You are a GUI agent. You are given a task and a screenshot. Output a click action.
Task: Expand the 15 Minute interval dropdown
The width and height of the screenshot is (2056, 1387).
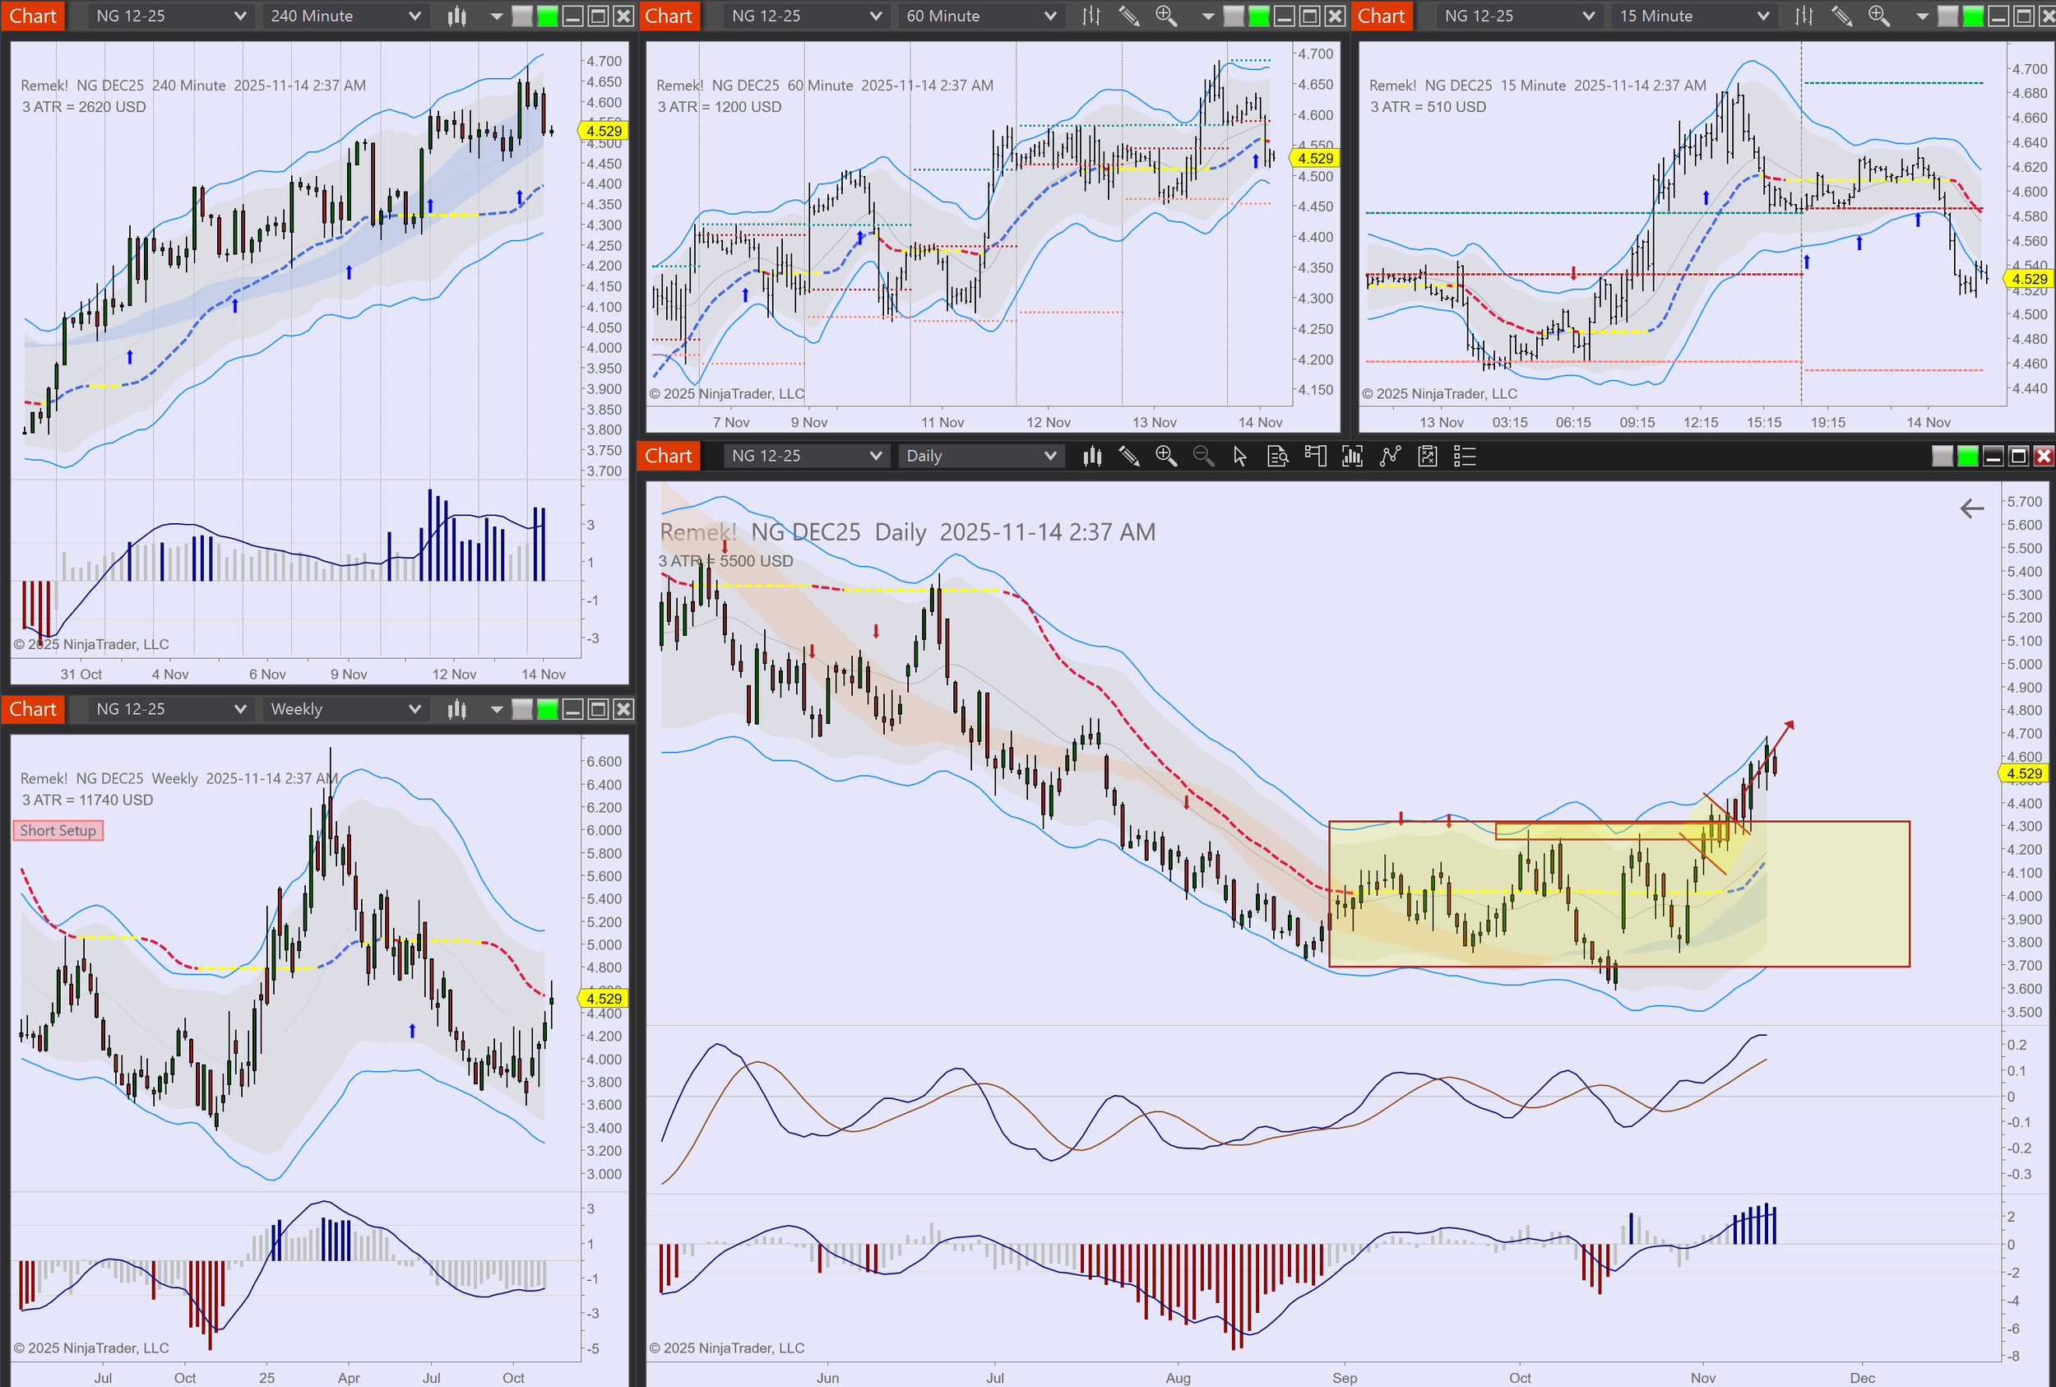pos(1694,16)
